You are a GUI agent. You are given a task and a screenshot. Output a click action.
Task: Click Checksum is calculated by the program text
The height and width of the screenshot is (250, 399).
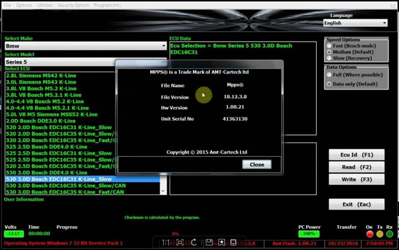(162, 218)
